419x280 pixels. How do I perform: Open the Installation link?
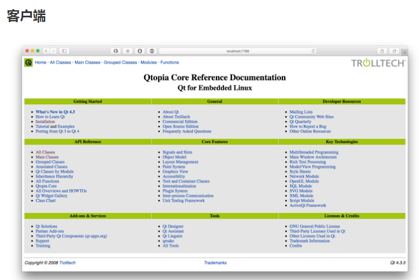[45, 122]
